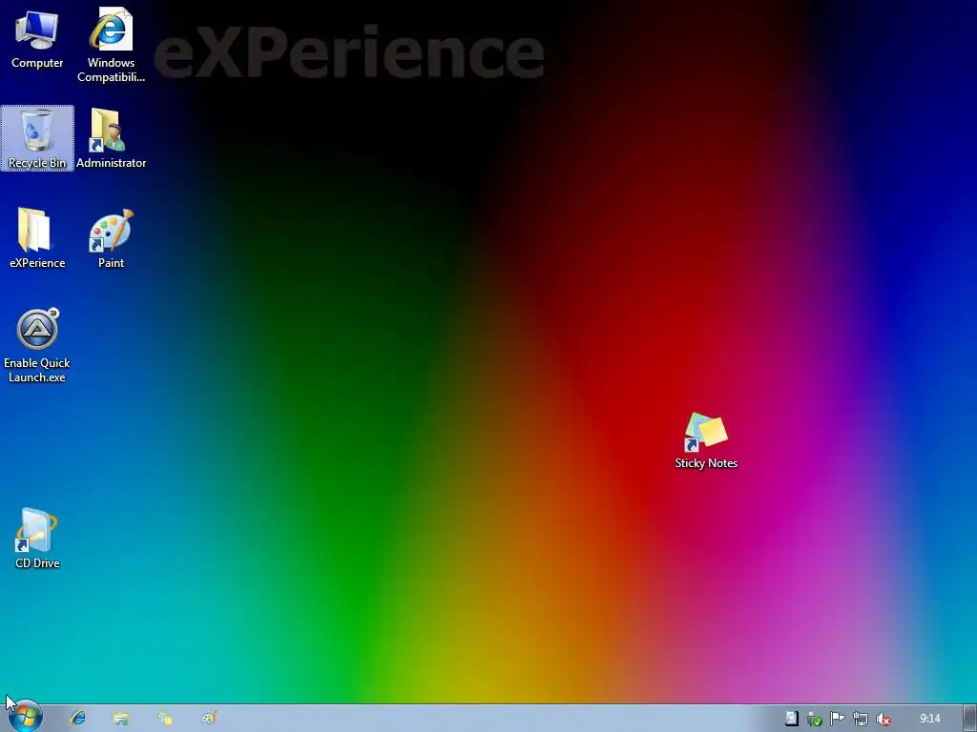Open the Computer desktop icon

tap(37, 40)
